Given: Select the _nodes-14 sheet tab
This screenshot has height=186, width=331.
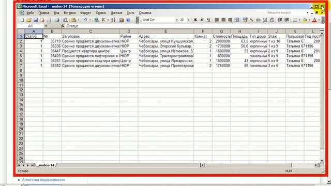Looking at the screenshot, I should tap(47, 165).
